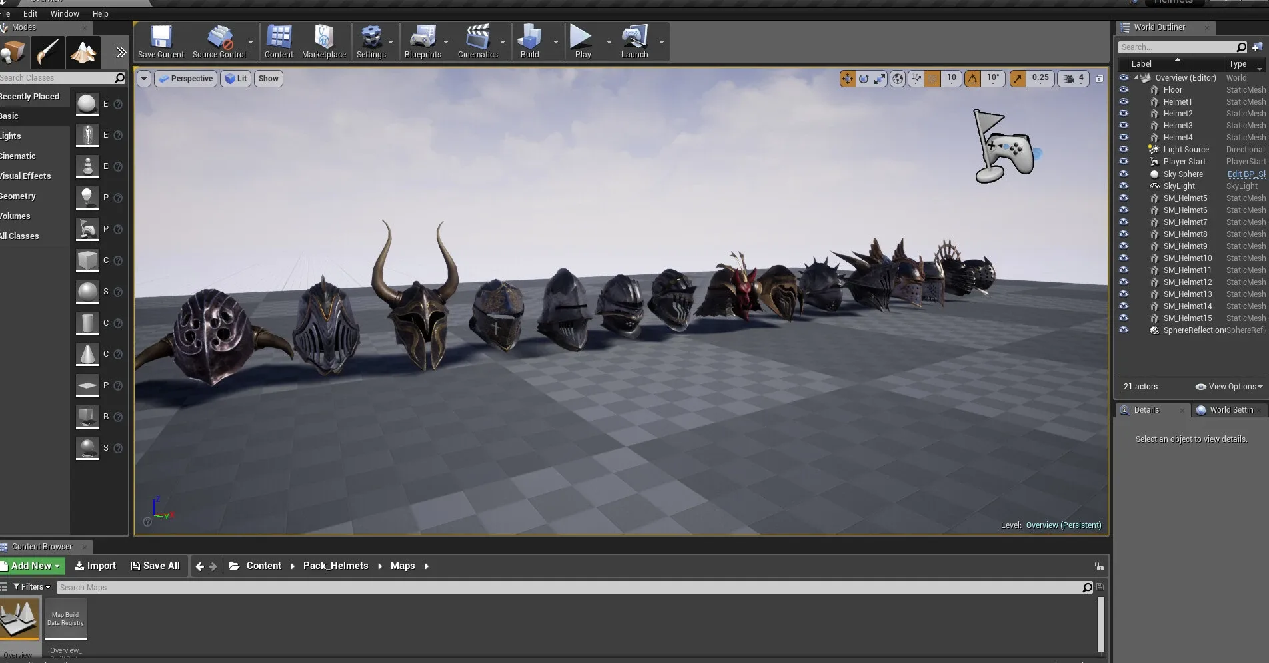The image size is (1269, 663).
Task: Hide the Helmet1 actor
Action: (1124, 101)
